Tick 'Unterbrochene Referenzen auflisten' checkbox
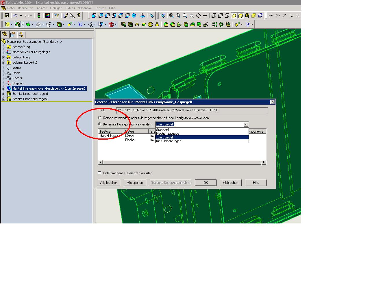Screen dimensions: 370x296 (100, 173)
